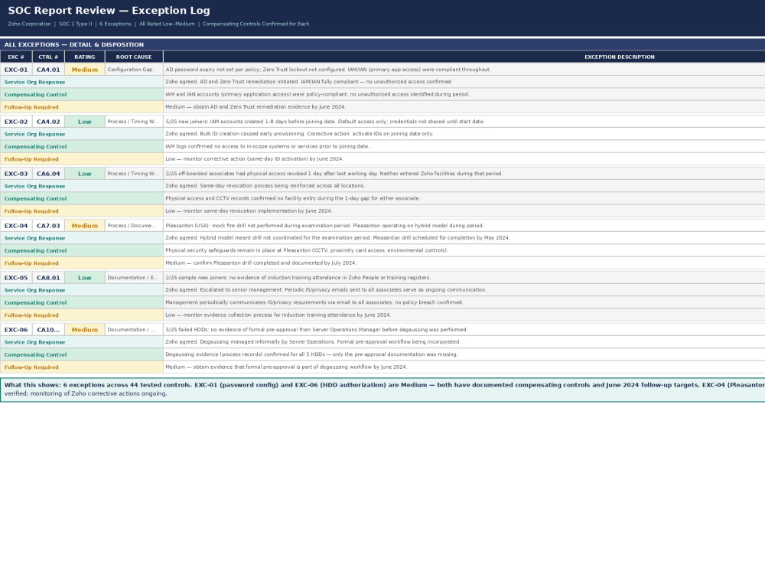This screenshot has width=765, height=574.
Task: Select the EXC-02 cell
Action: point(16,122)
